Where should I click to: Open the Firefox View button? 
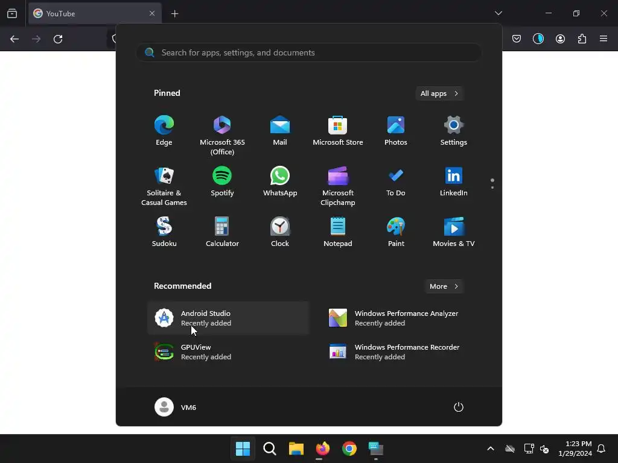tap(12, 13)
